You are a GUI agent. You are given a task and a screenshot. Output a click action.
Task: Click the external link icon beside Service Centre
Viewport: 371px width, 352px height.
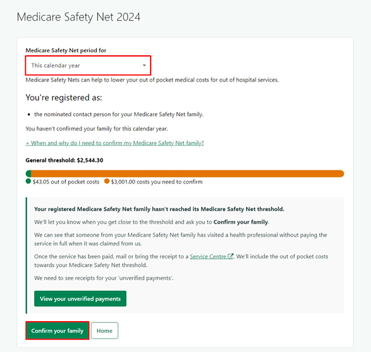(231, 257)
